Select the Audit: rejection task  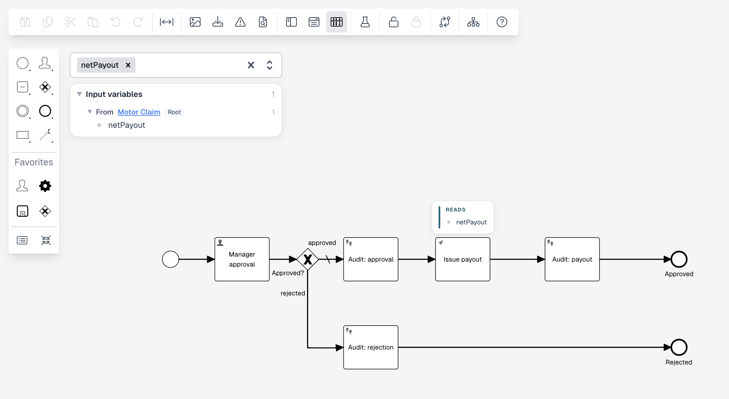pyautogui.click(x=371, y=347)
